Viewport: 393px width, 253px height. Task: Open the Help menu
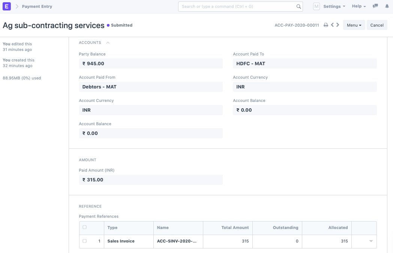[358, 6]
